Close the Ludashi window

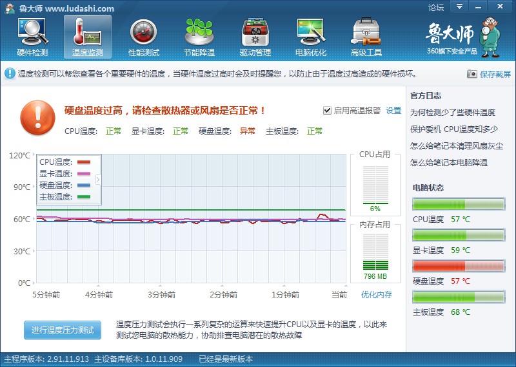(x=500, y=6)
